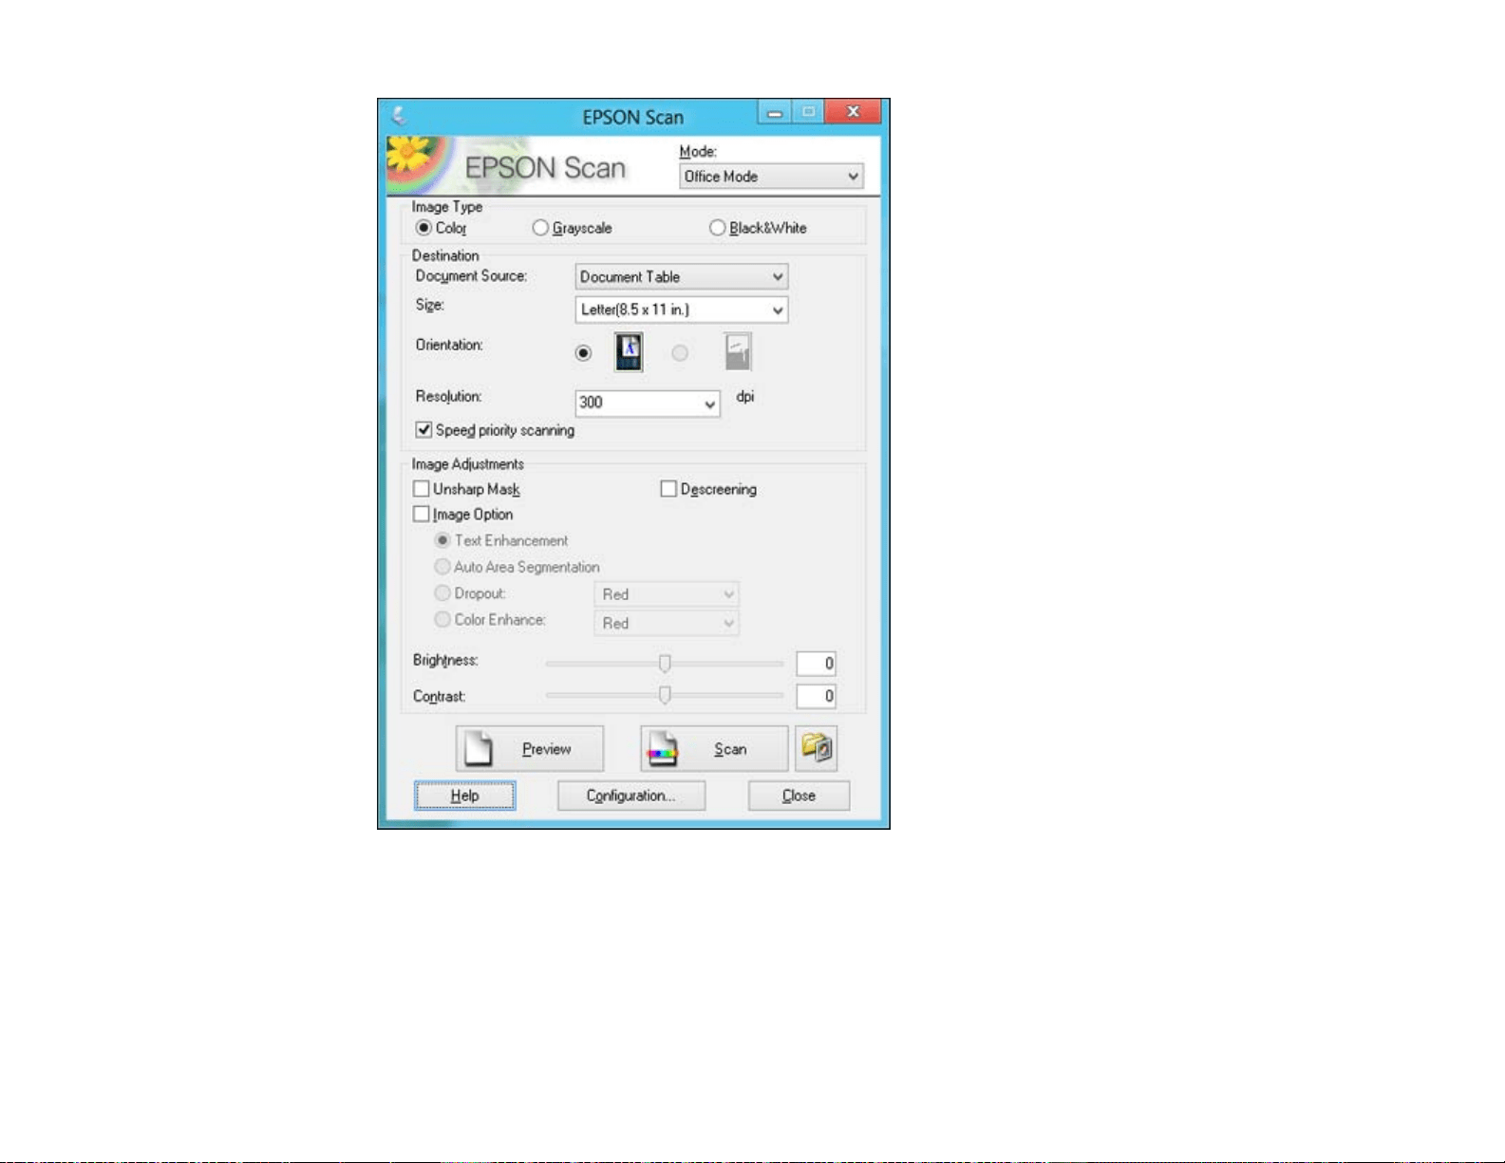Viewport: 1505px width, 1163px height.
Task: Choose the landscape orientation radio button
Action: click(x=680, y=353)
